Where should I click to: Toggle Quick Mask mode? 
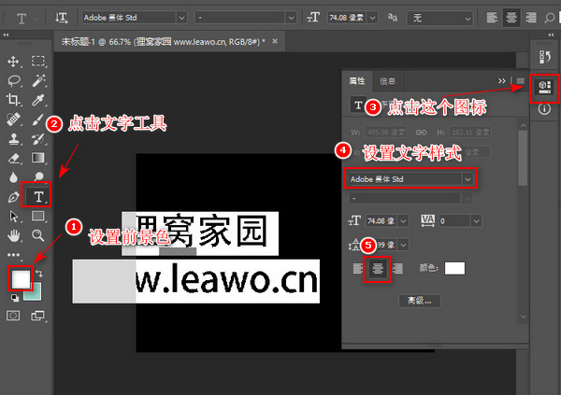(13, 316)
